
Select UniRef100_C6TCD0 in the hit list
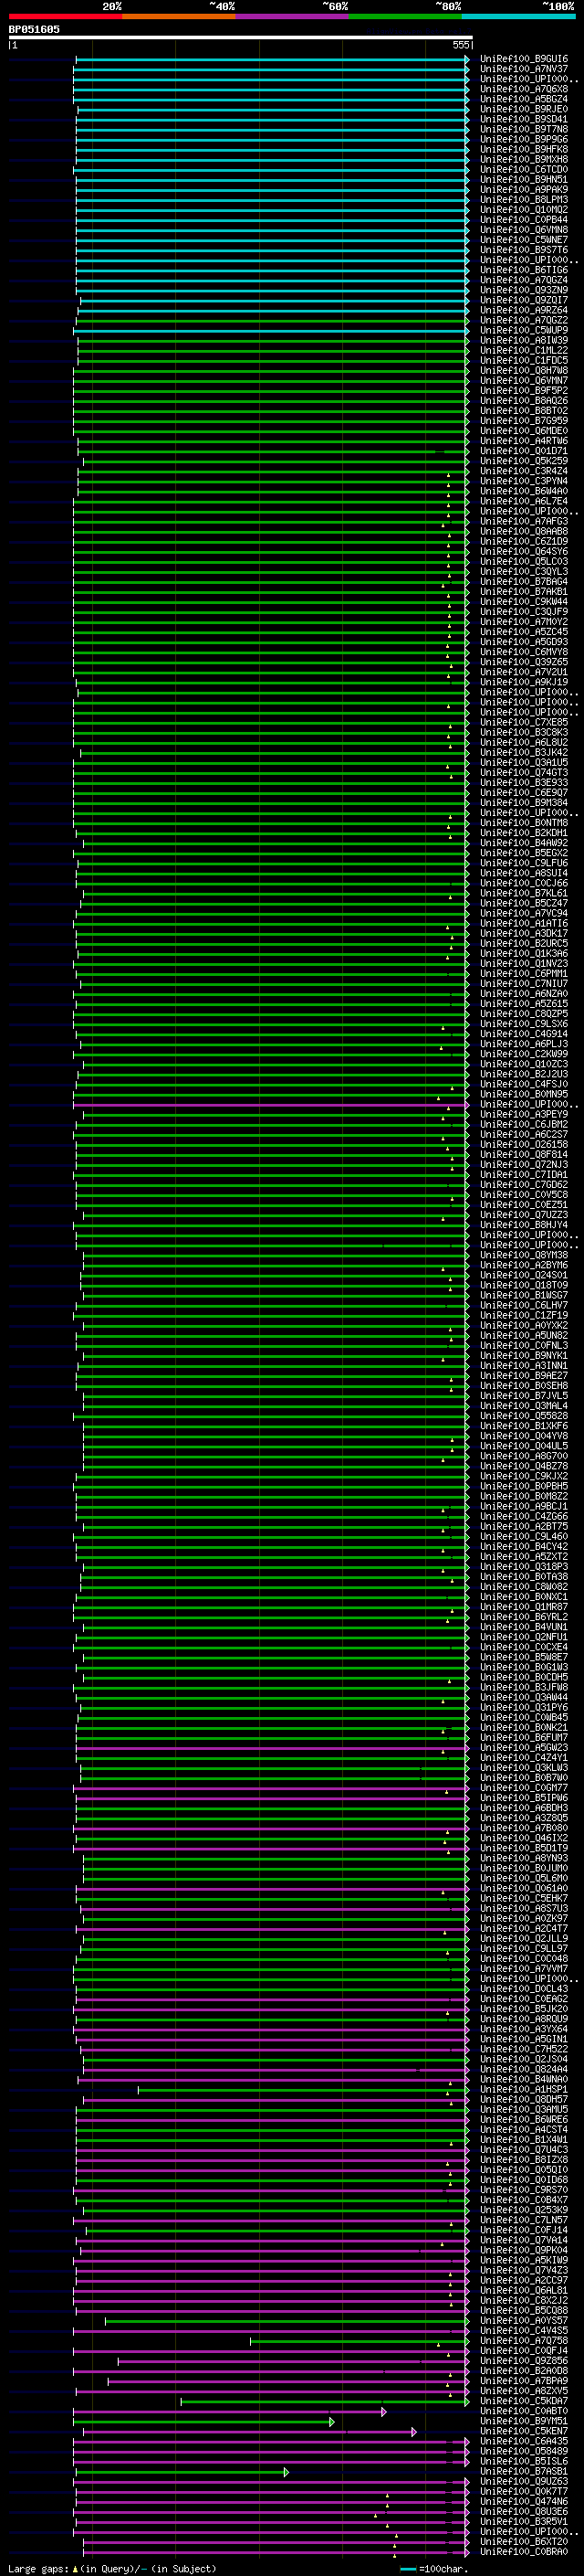pyautogui.click(x=524, y=170)
